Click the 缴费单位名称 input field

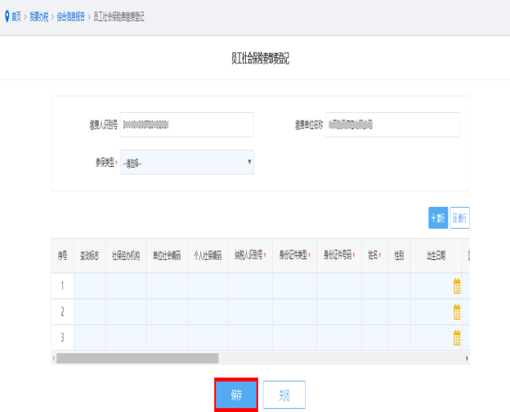click(392, 124)
